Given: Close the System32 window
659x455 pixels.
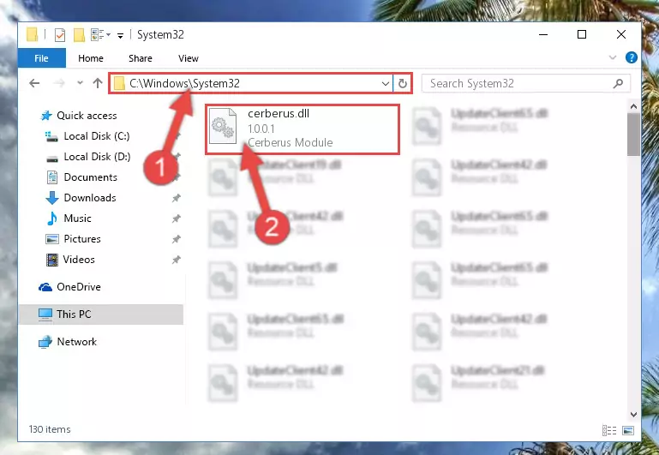Looking at the screenshot, I should 621,34.
